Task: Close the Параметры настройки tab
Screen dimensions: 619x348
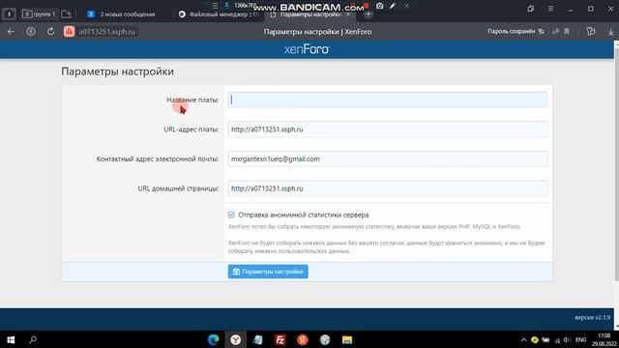Action: click(x=348, y=14)
